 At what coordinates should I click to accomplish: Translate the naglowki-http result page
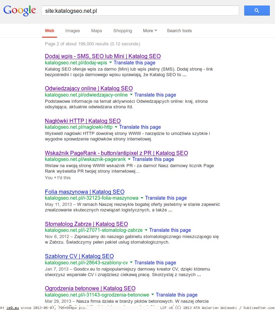(140, 127)
